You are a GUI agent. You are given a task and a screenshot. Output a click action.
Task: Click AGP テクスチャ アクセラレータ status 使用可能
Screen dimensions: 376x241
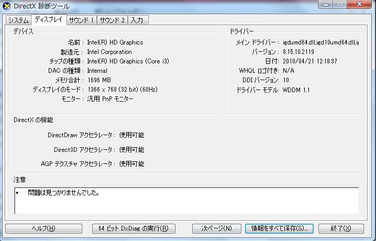click(x=131, y=164)
